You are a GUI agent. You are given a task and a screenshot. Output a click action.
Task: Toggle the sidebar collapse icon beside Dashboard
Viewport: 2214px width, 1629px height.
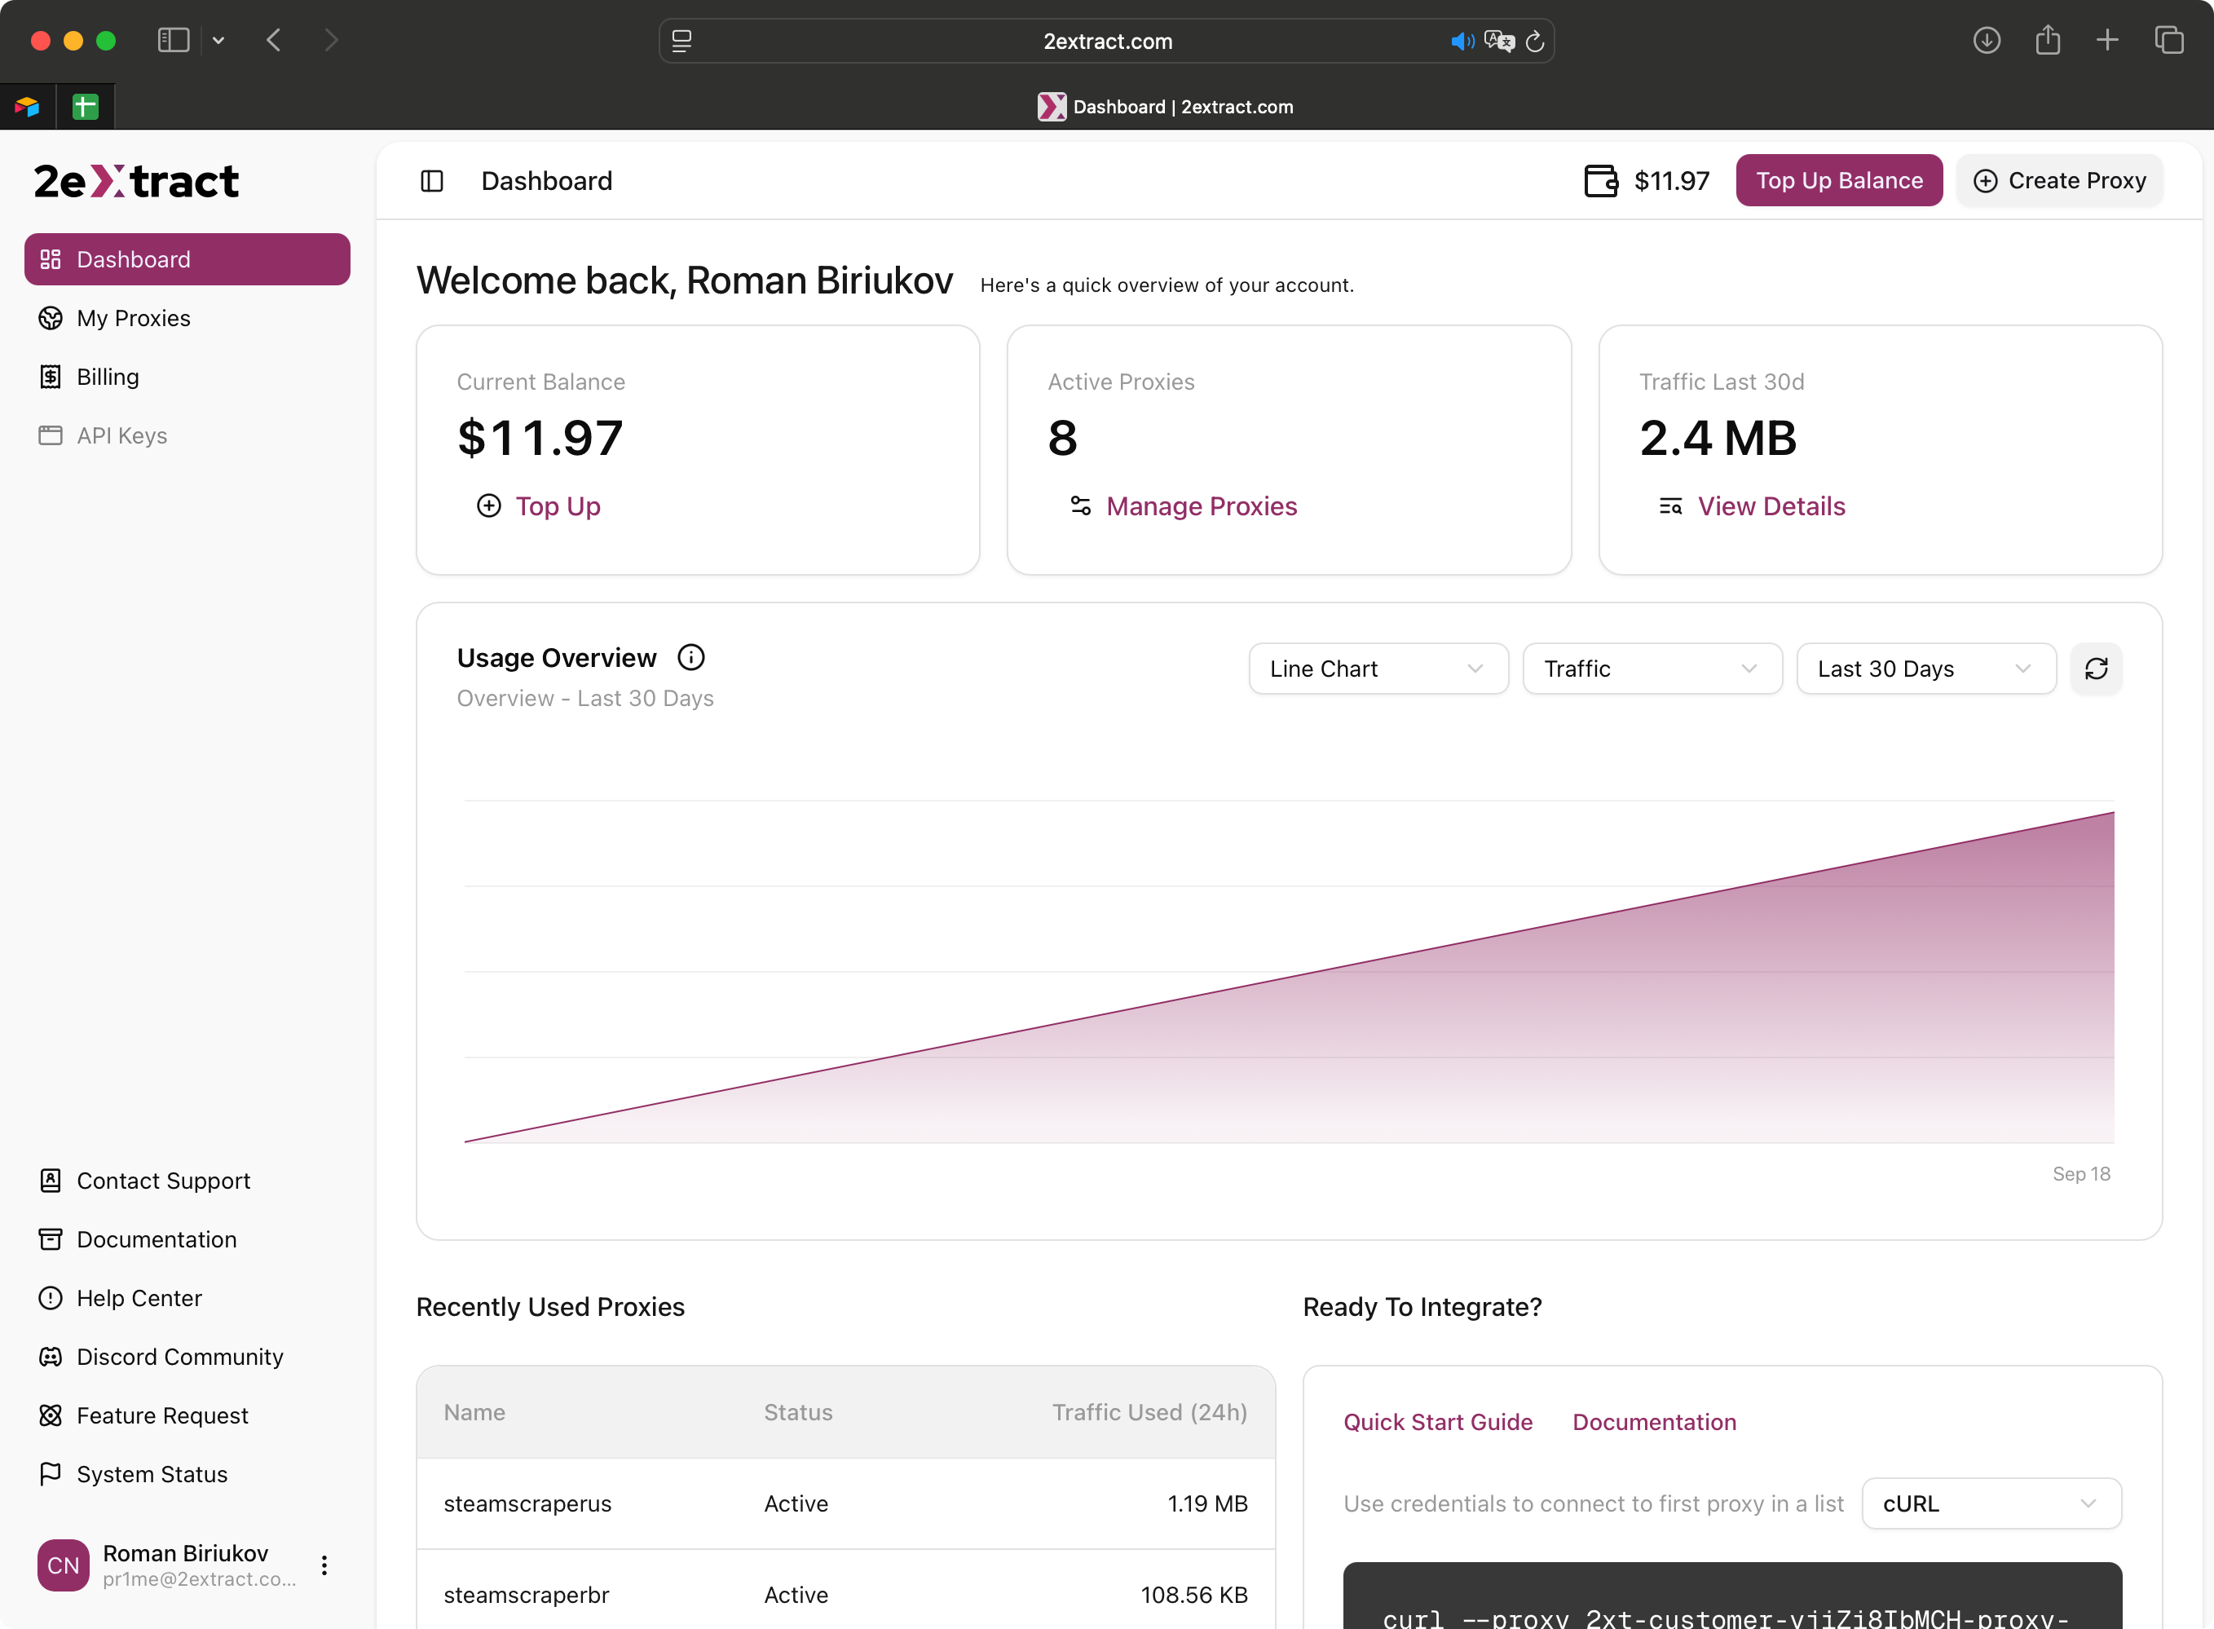(x=432, y=180)
